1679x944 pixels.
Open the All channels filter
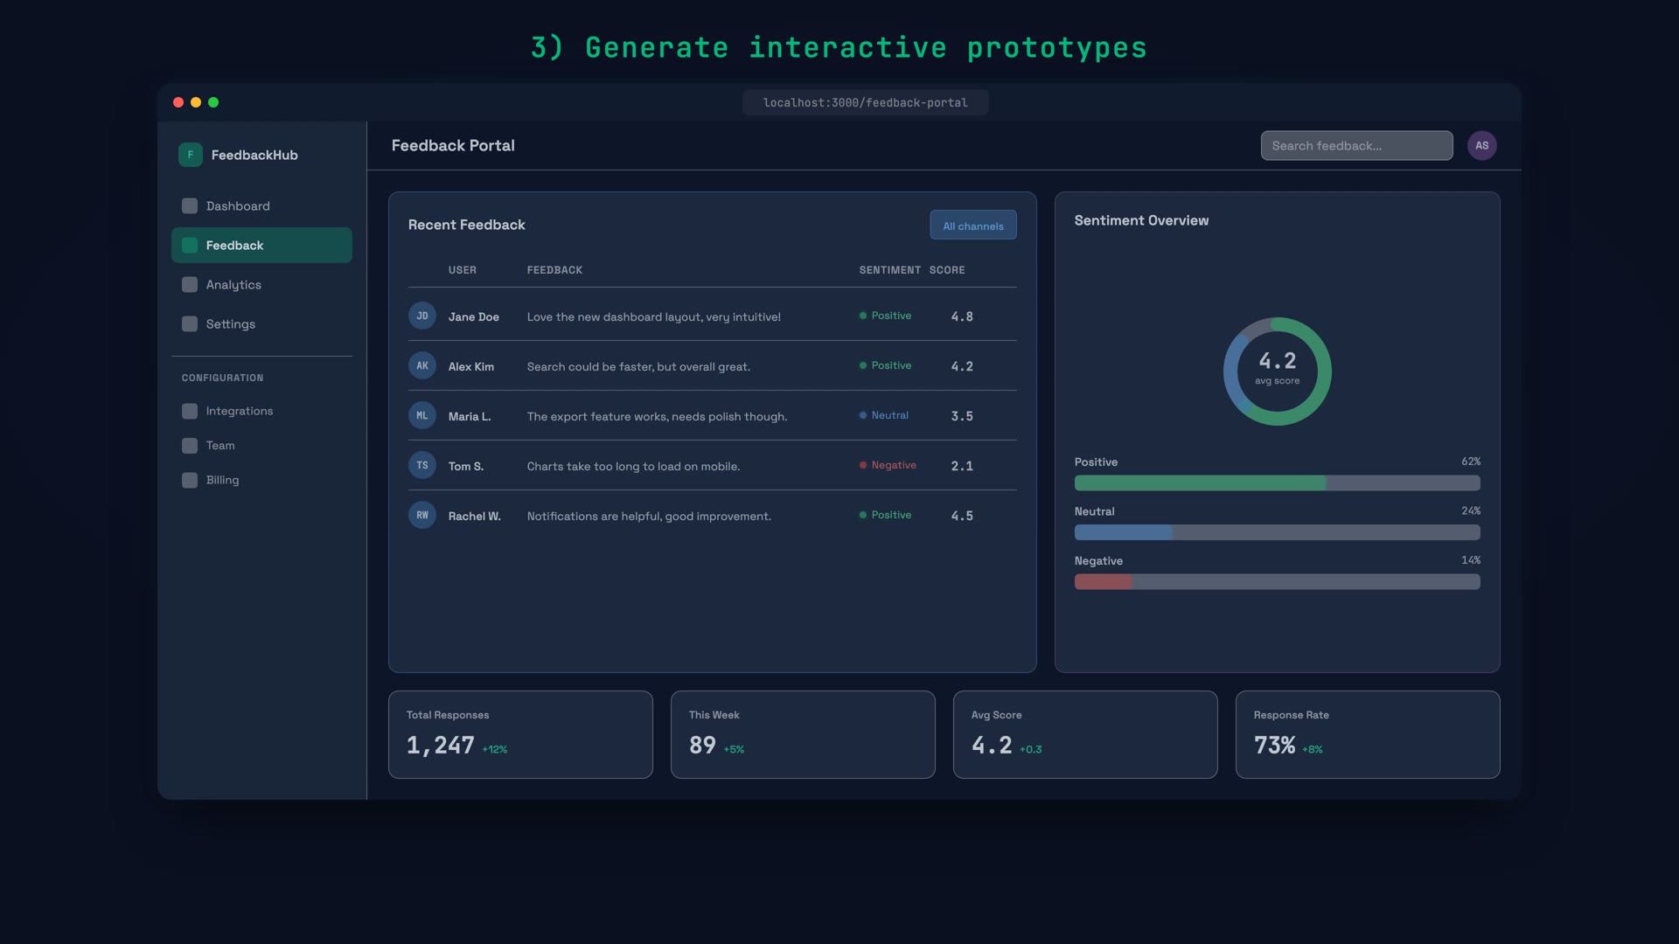(x=972, y=225)
